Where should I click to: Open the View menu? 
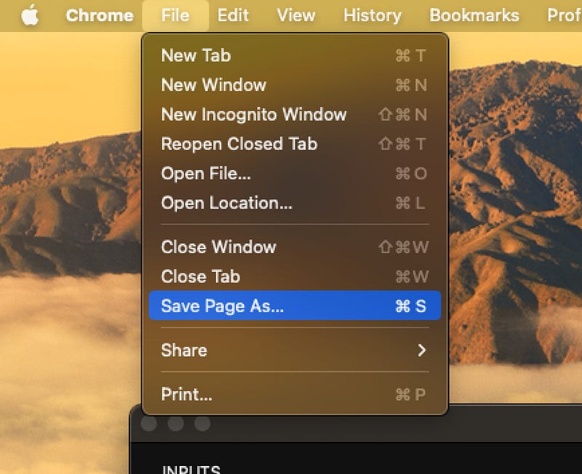coord(295,15)
